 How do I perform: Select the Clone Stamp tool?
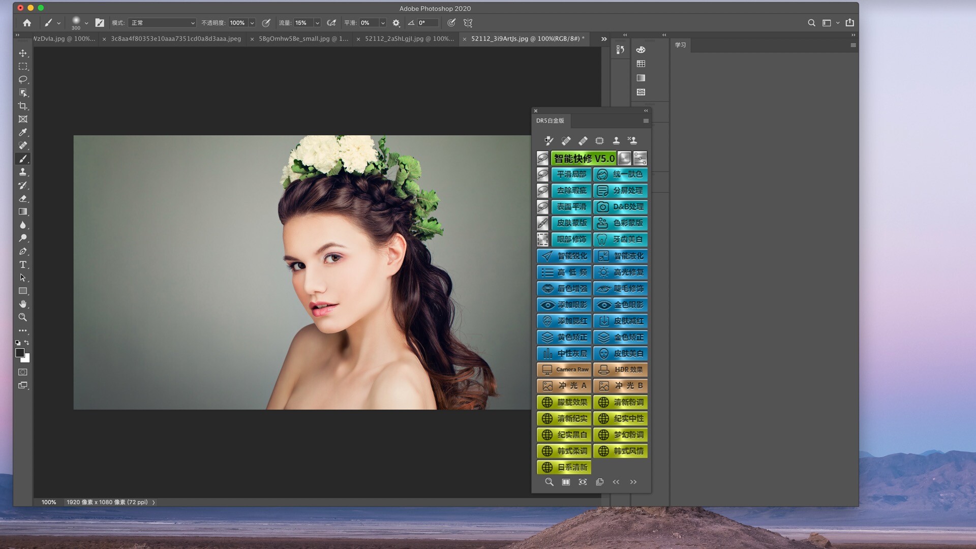click(x=23, y=172)
